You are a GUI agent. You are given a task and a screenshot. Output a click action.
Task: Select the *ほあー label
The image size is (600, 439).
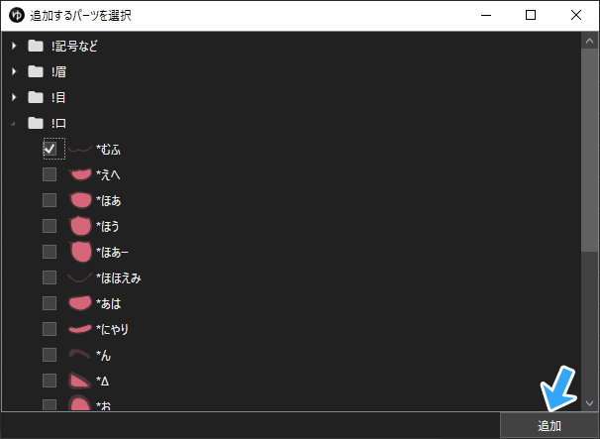point(112,253)
